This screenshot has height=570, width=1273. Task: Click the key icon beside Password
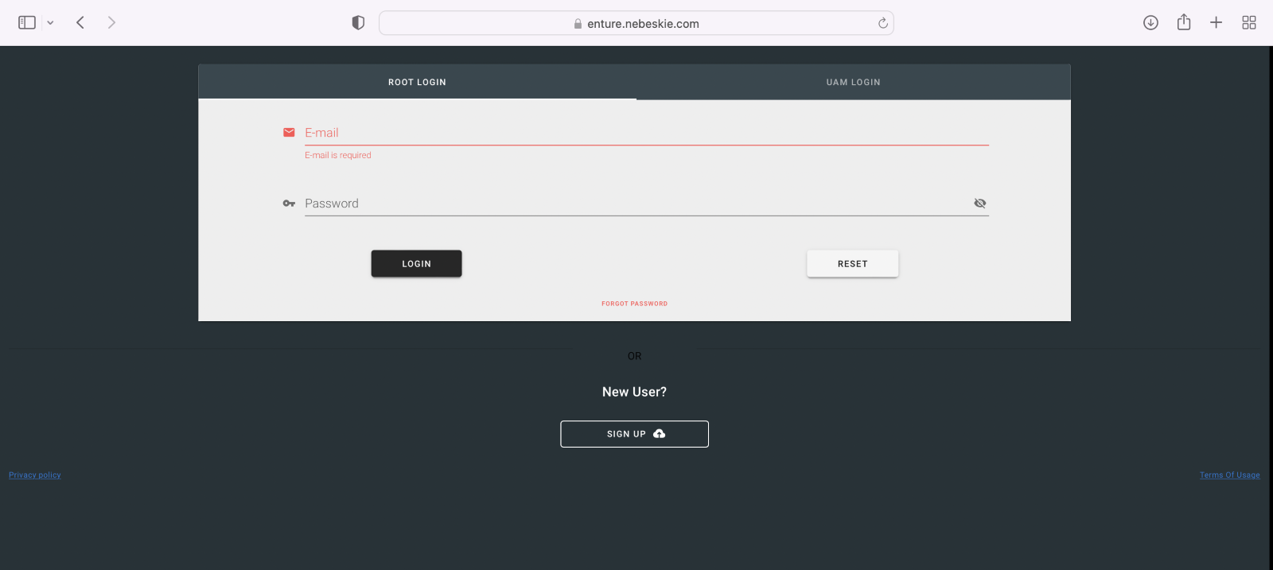(289, 204)
